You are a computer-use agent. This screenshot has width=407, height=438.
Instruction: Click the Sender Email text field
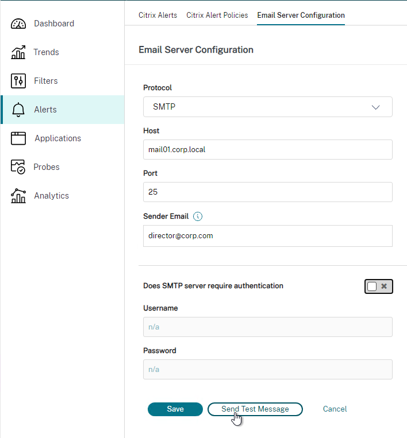coord(268,236)
